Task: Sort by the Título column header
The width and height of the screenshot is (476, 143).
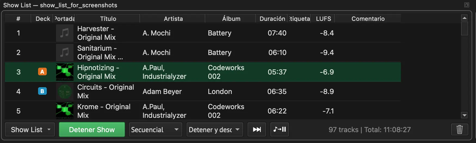Action: pos(108,19)
